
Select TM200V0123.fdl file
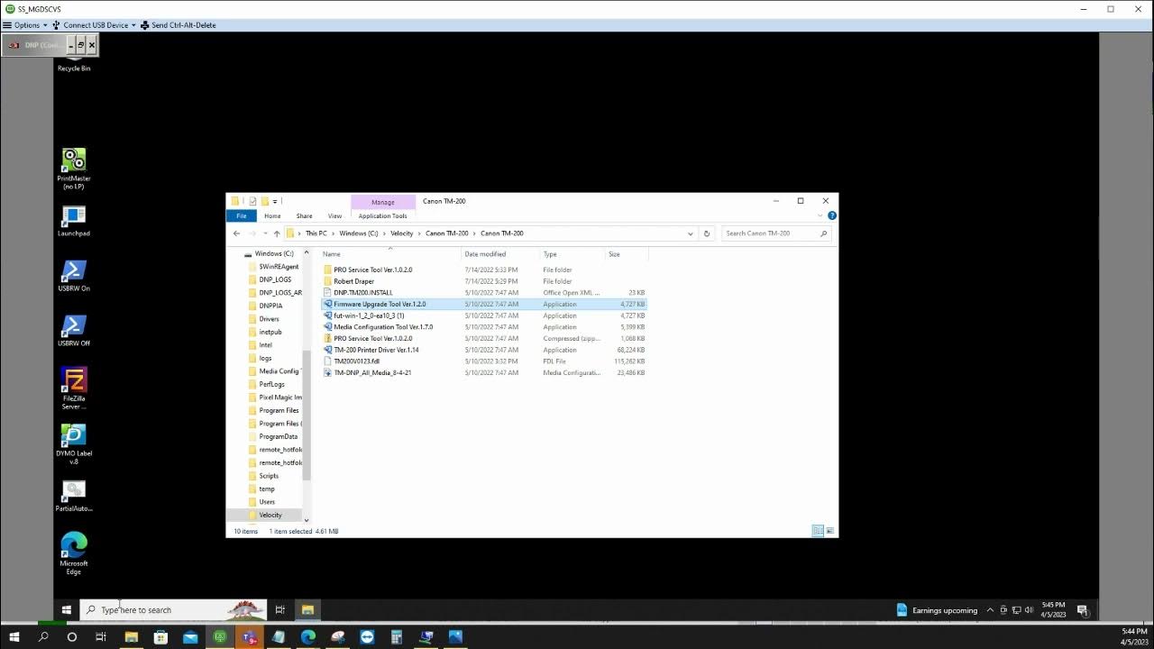[356, 361]
